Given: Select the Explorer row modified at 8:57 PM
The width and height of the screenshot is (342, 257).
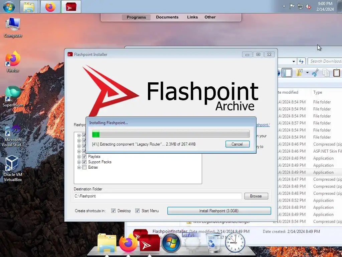Looking at the screenshot, I should [x=310, y=123].
